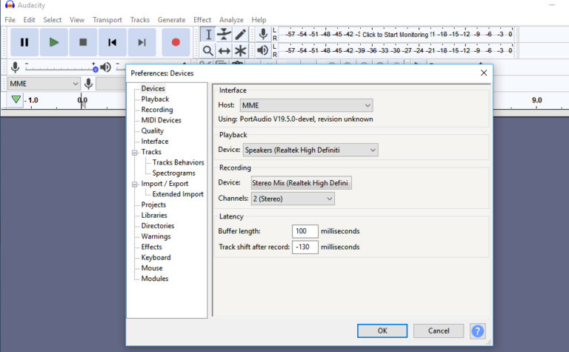Select Keyboard in preferences tree

[156, 257]
